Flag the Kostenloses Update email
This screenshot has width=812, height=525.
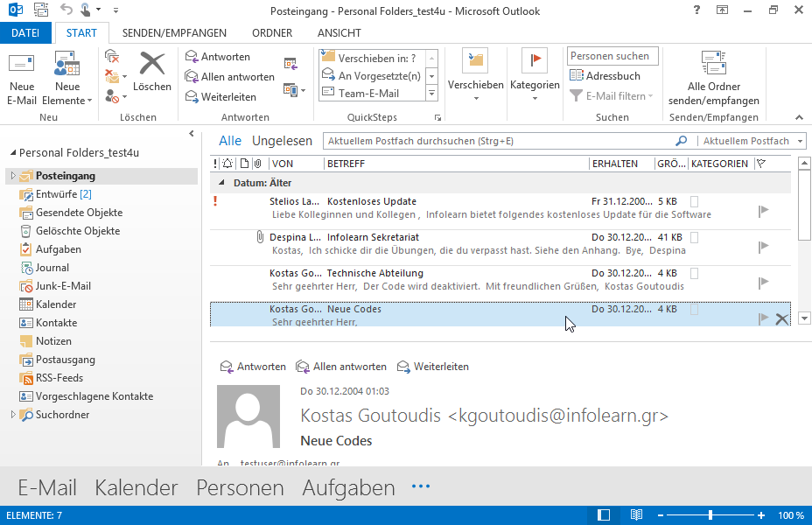point(763,211)
